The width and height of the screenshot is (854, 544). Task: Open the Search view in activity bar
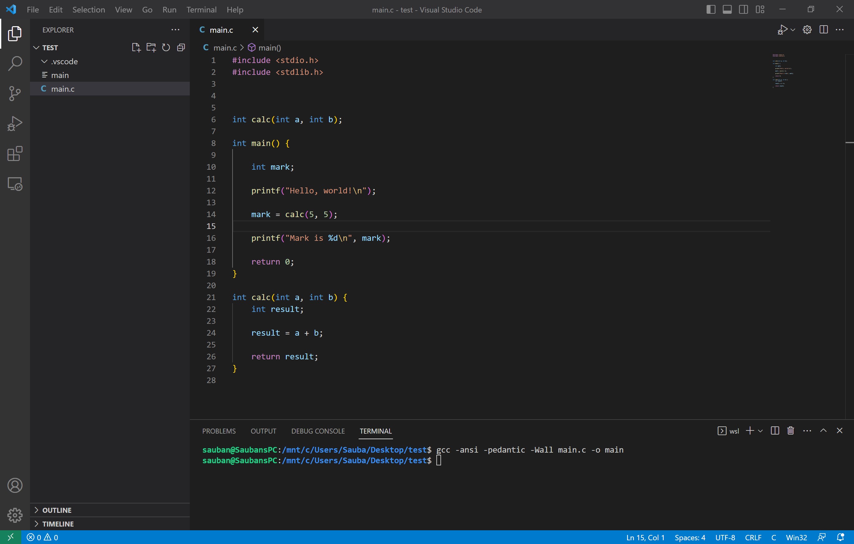[15, 63]
